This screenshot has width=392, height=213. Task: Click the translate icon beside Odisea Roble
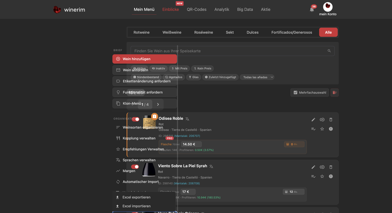tap(187, 119)
